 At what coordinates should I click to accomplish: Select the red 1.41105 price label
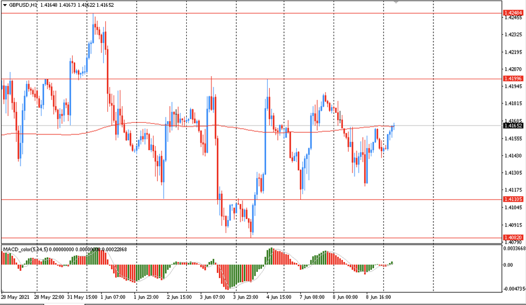pyautogui.click(x=512, y=199)
